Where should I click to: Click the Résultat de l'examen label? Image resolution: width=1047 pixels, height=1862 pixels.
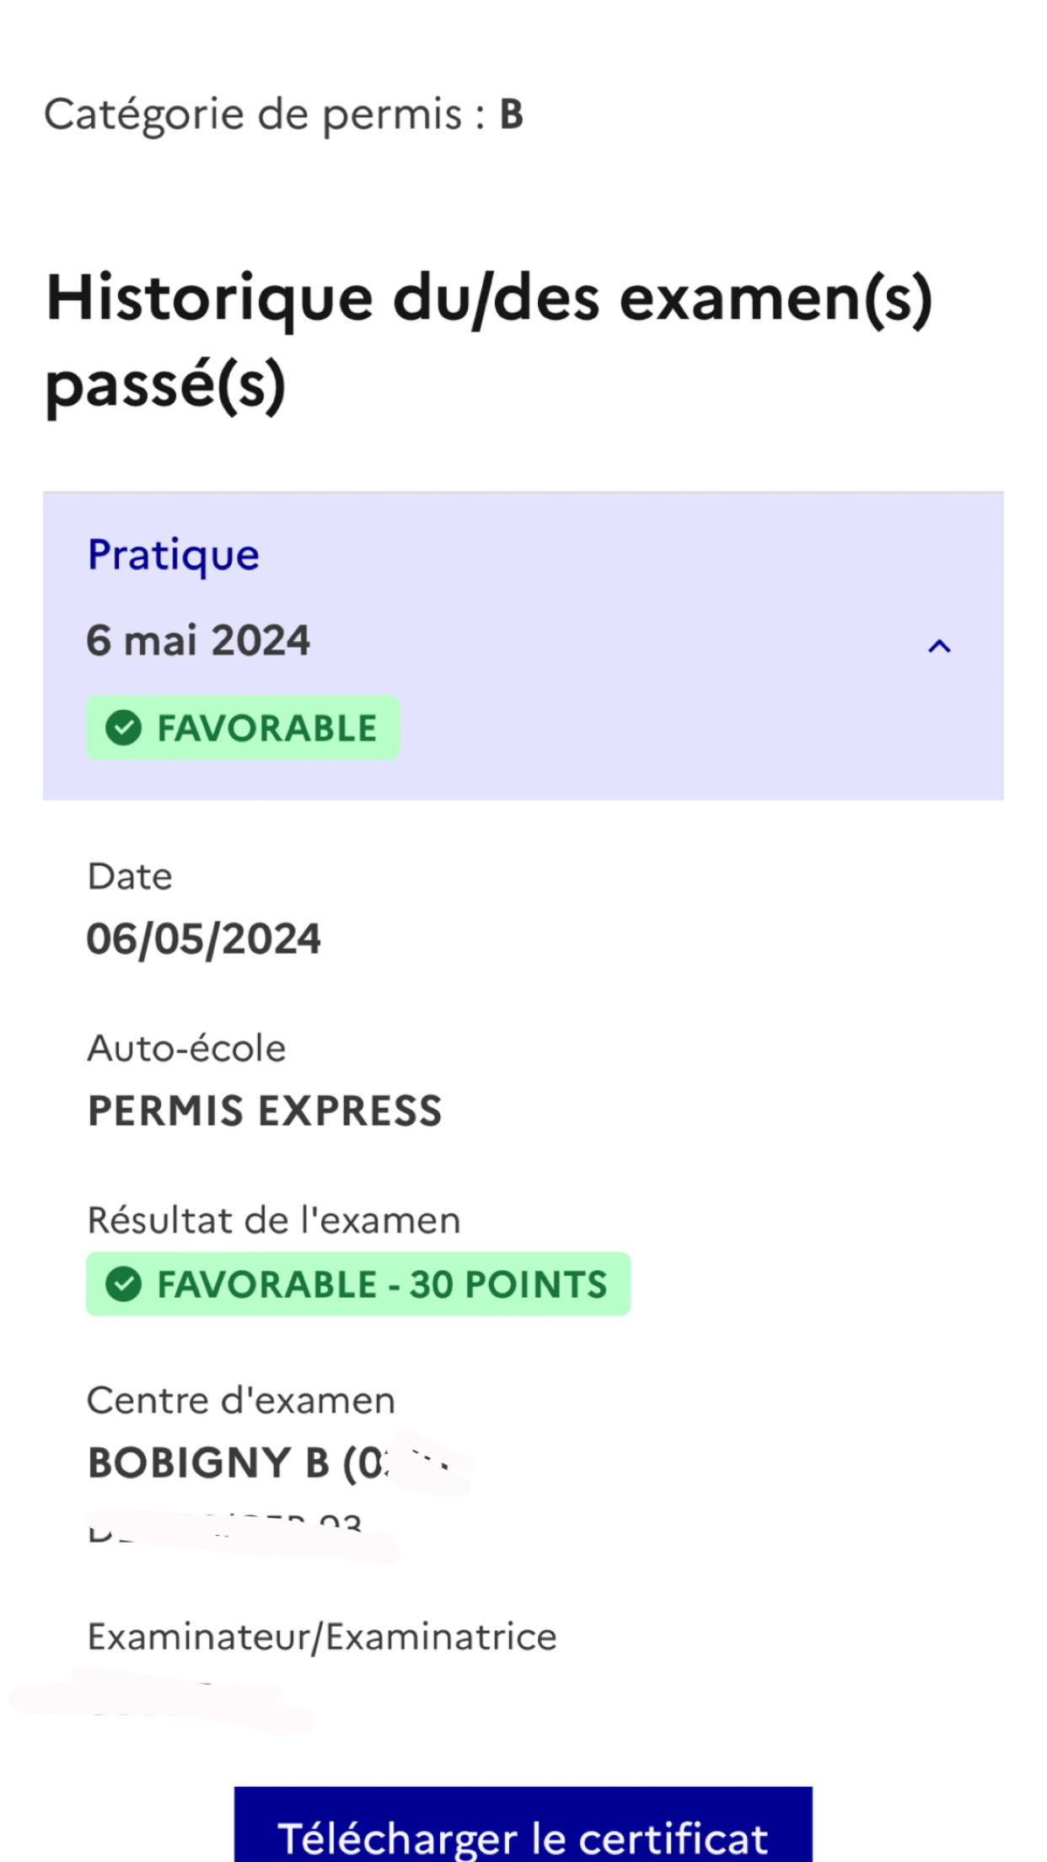(274, 1220)
